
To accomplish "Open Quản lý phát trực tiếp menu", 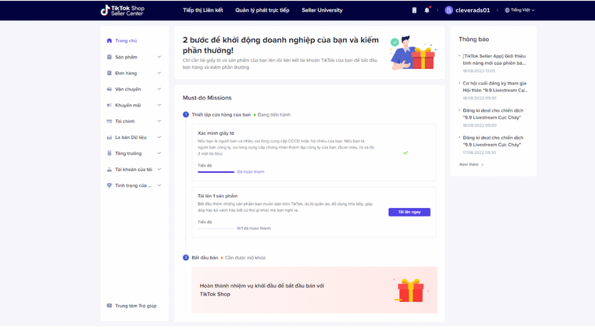I will [x=263, y=10].
